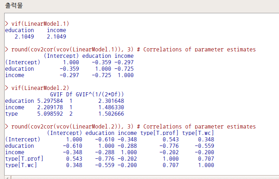Select 0.707 in the type[T.prof] row
The image size is (279, 179).
pos(206,159)
